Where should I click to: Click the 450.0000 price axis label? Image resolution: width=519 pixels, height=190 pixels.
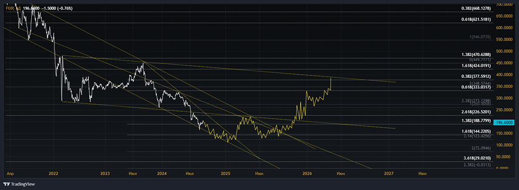pyautogui.click(x=503, y=63)
